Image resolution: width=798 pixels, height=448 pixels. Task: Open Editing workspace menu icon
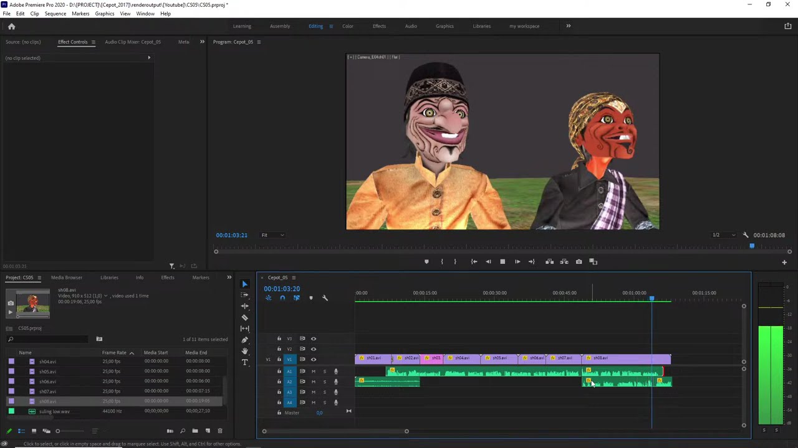pos(330,26)
